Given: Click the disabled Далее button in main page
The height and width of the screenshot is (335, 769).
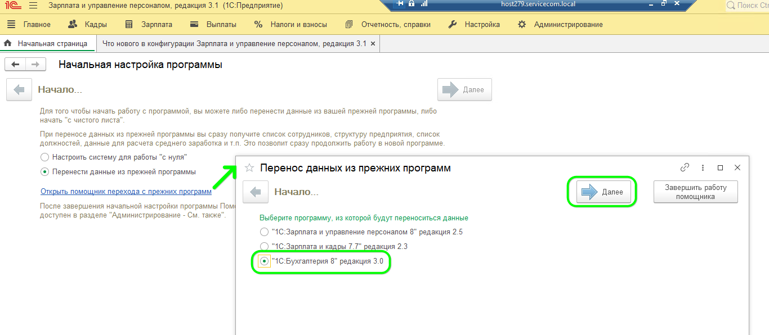Looking at the screenshot, I should coord(464,90).
